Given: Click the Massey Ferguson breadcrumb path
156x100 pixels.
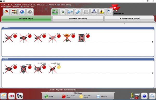Looking at the screenshot, I should click(18, 6).
